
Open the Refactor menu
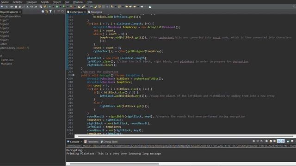coord(18,2)
